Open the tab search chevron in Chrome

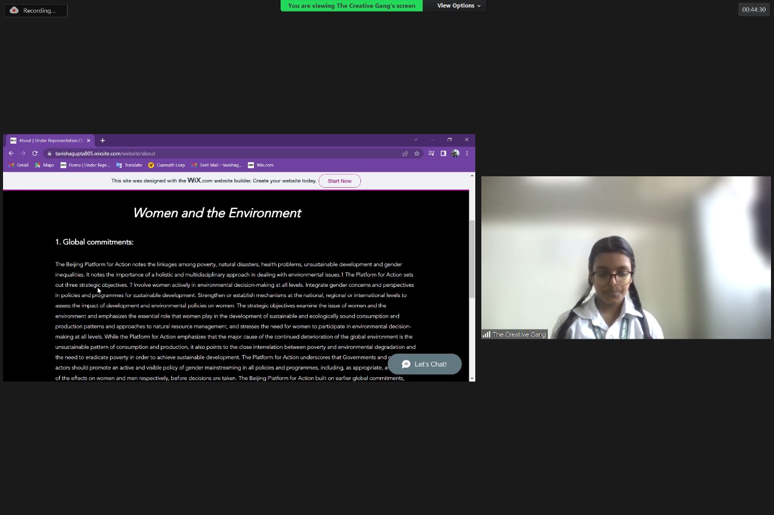[x=415, y=140]
